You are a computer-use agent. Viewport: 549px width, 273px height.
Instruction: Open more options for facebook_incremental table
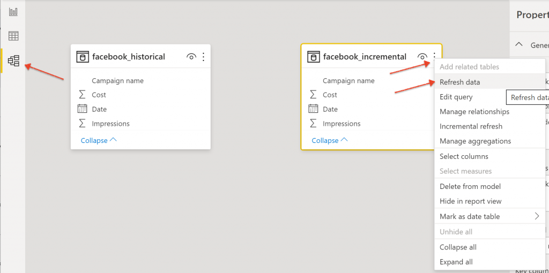(434, 57)
